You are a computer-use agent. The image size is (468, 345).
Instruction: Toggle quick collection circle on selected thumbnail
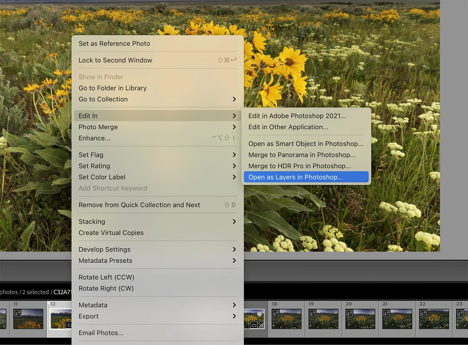tap(259, 314)
